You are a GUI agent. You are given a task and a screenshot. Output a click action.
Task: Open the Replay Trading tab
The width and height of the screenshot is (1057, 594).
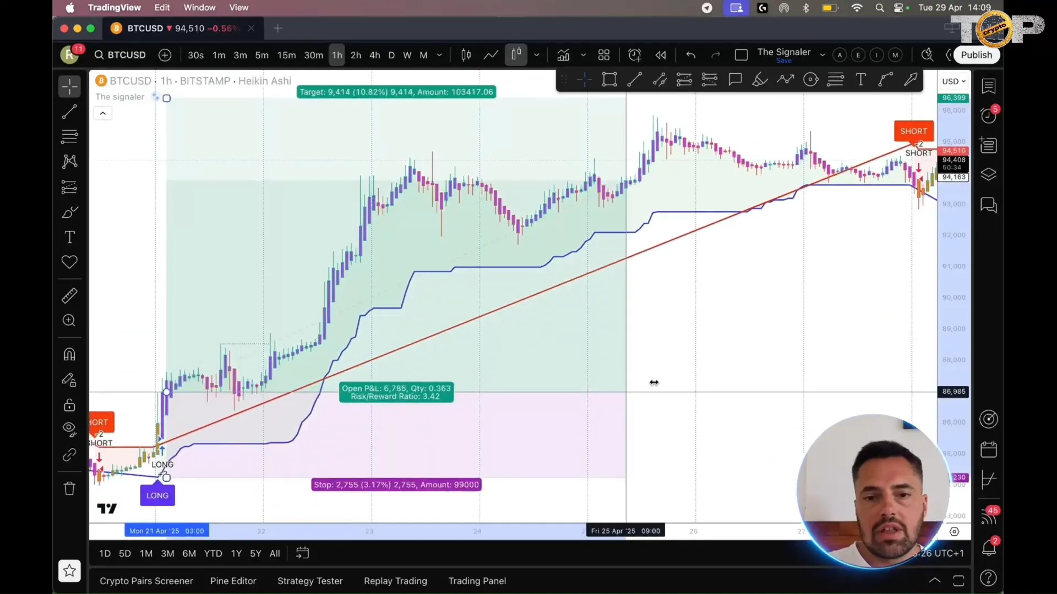click(x=395, y=581)
